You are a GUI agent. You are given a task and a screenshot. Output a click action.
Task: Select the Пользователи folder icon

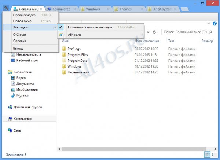[x=64, y=72]
